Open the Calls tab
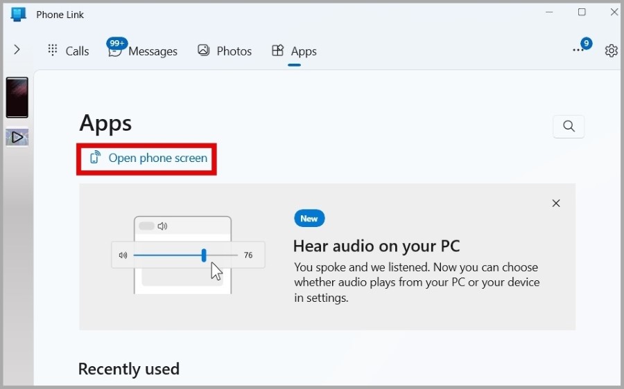The height and width of the screenshot is (389, 624). [x=68, y=51]
